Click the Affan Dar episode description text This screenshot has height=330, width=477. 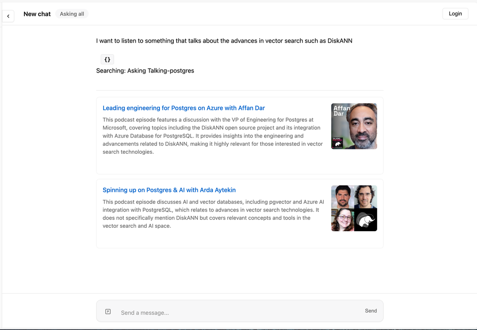point(213,136)
